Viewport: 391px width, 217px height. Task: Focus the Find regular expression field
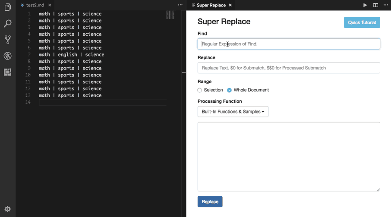289,44
